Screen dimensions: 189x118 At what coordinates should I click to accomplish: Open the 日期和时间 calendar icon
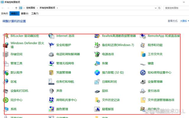click(97, 82)
